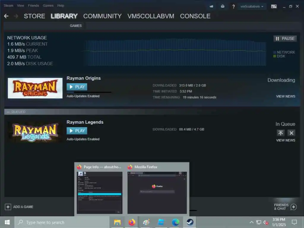Click the muted volume tray icon
Image resolution: width=304 pixels, height=228 pixels.
coord(266,223)
